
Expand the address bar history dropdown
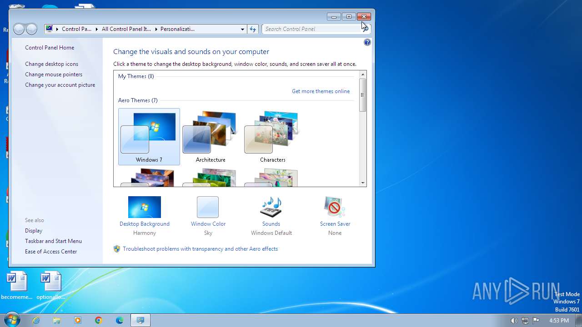[x=242, y=29]
